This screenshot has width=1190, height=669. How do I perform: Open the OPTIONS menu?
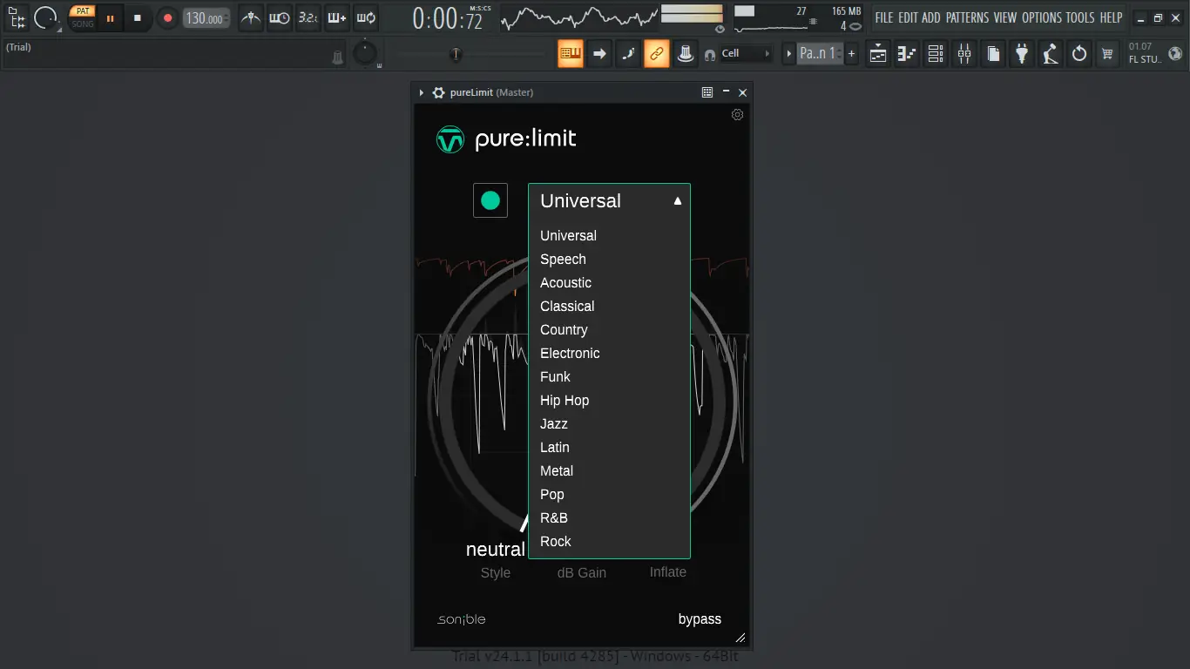click(x=1042, y=17)
